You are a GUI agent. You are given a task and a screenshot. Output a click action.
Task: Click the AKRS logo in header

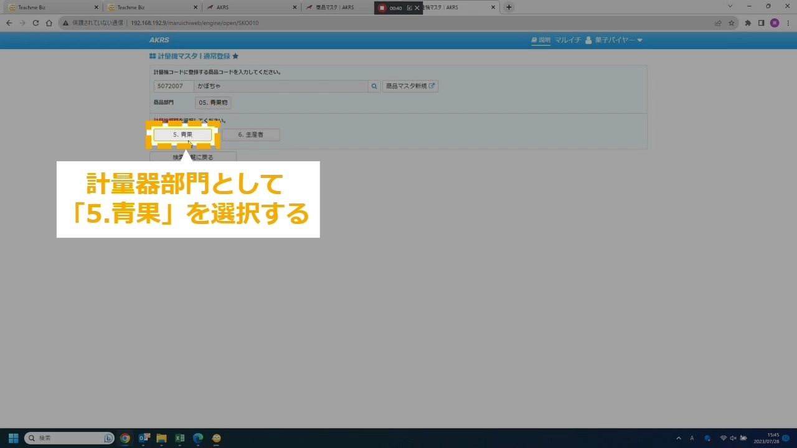point(159,40)
